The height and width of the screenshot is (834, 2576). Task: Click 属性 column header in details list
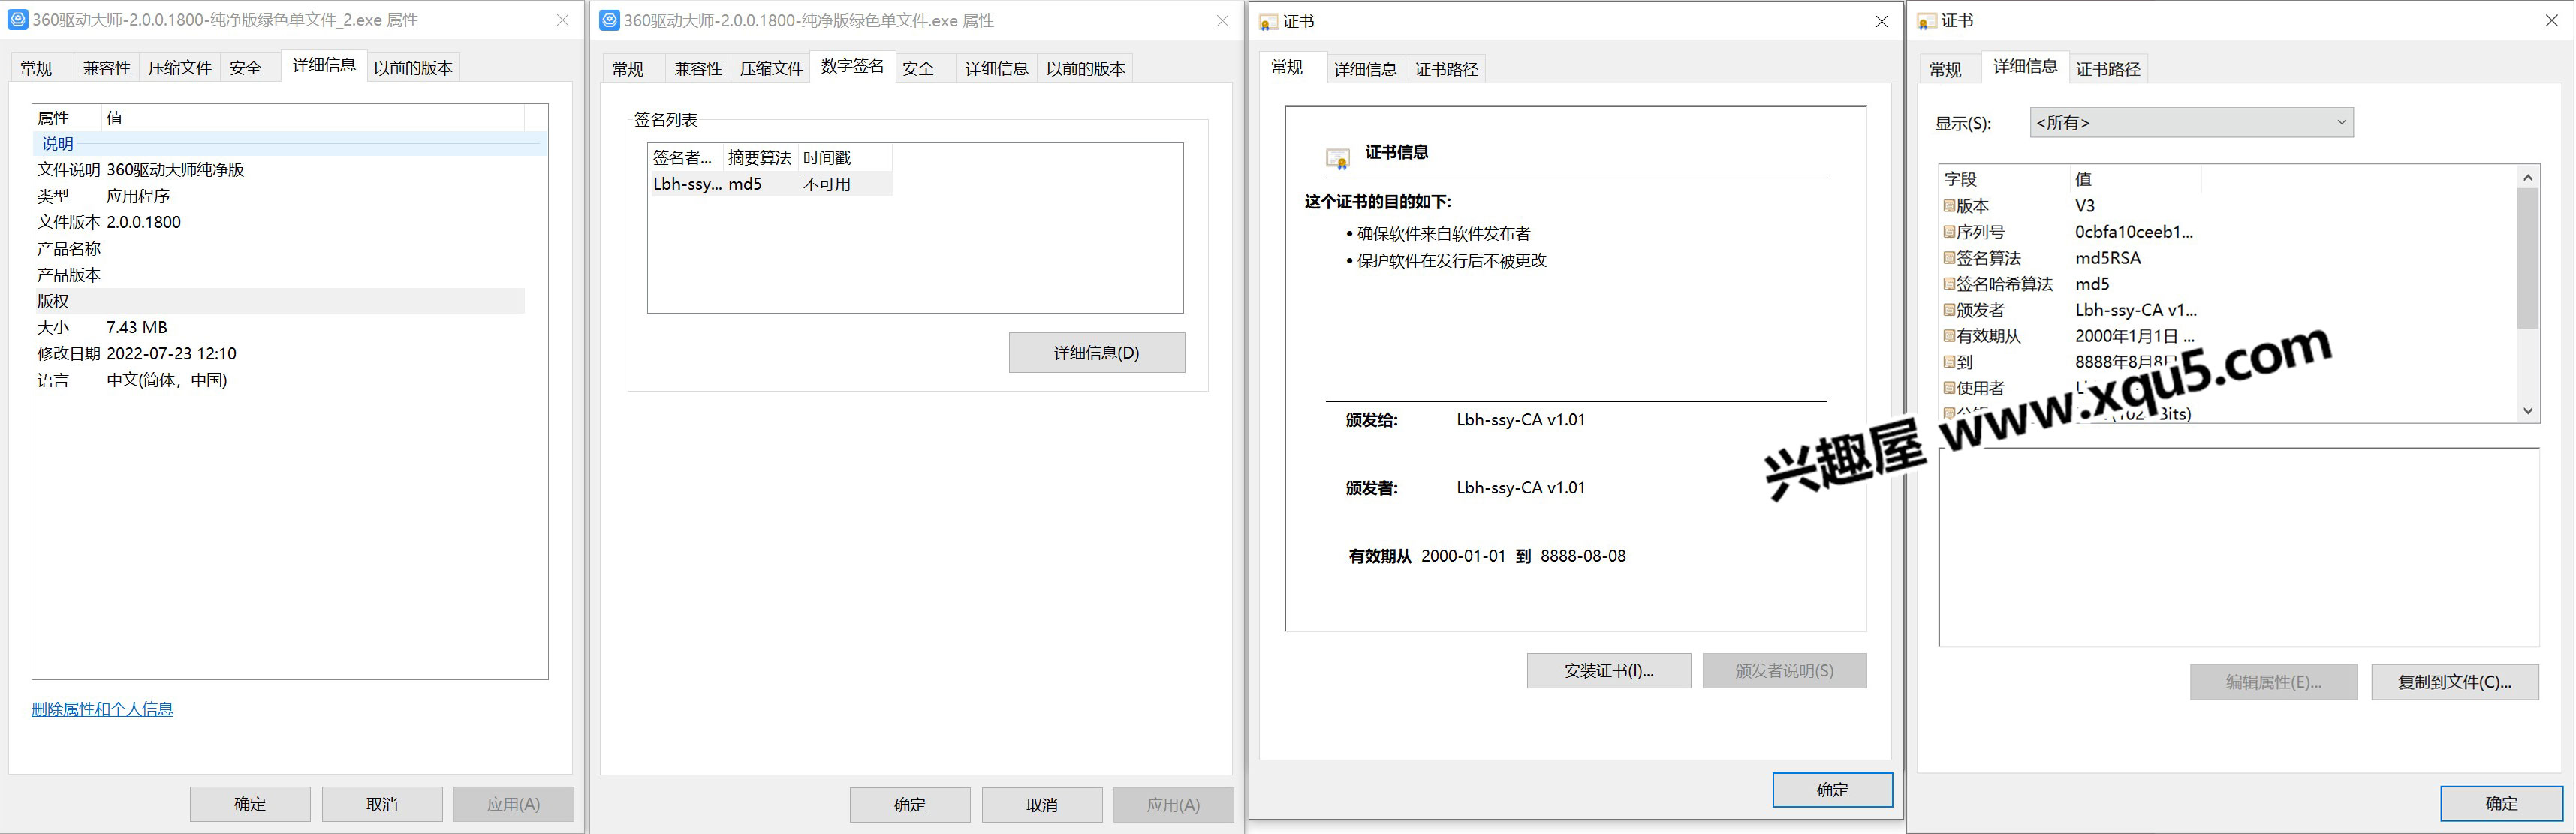67,118
